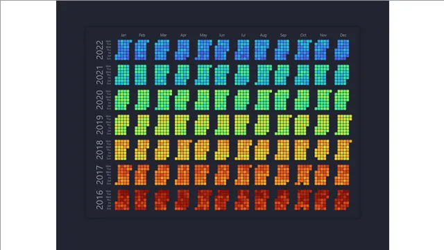
Task: Click the February 2017 orange heatmap block
Action: point(142,175)
